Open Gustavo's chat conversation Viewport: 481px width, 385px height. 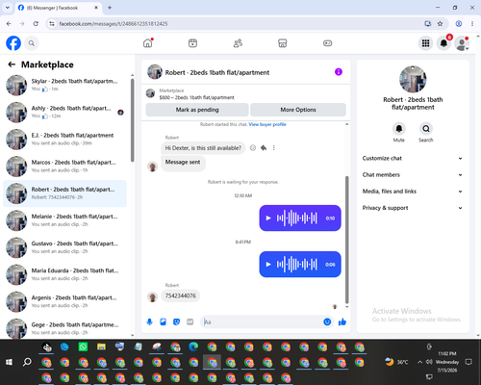pos(65,247)
